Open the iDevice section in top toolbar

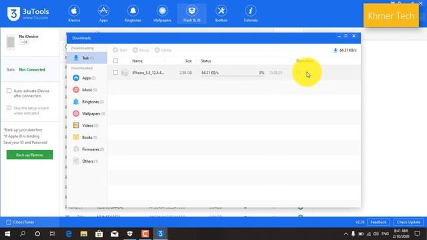tap(74, 14)
